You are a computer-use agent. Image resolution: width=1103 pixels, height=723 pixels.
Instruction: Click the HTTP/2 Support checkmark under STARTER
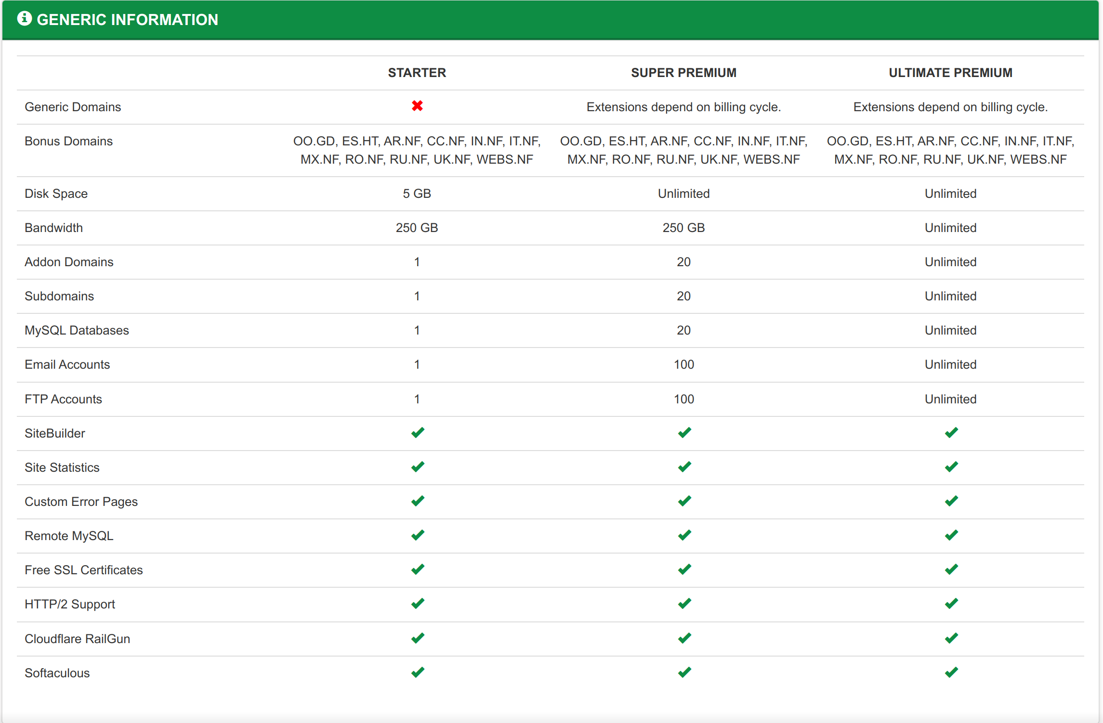click(x=417, y=603)
